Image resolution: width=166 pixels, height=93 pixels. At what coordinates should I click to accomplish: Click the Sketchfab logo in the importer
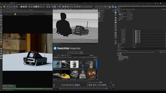[x=55, y=48]
